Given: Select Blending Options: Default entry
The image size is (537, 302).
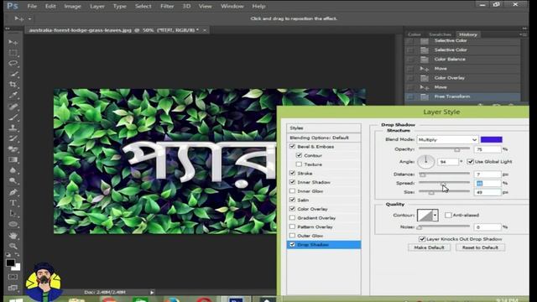Looking at the screenshot, I should tap(324, 138).
